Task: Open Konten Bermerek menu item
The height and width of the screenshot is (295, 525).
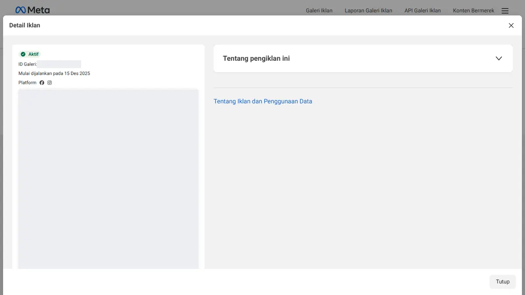Action: coord(473,10)
